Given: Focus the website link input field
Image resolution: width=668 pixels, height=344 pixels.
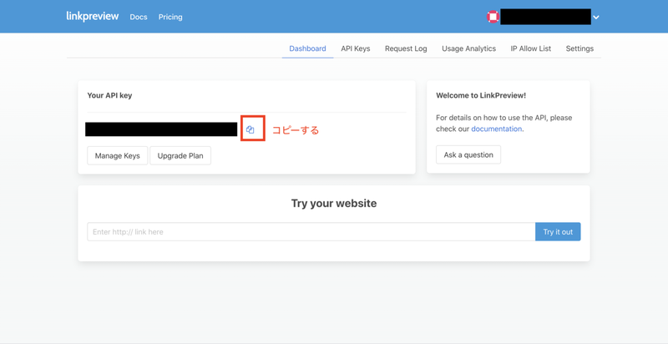Looking at the screenshot, I should pyautogui.click(x=311, y=231).
